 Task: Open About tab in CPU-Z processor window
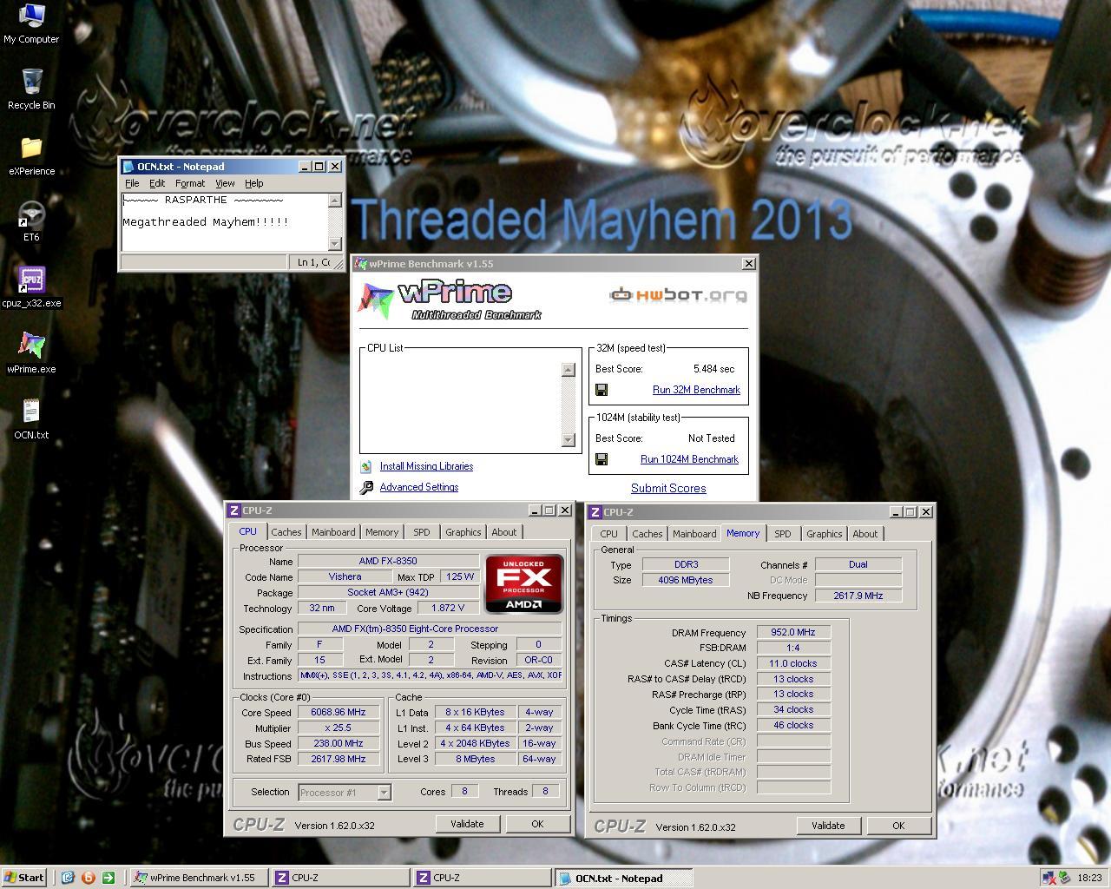(504, 532)
